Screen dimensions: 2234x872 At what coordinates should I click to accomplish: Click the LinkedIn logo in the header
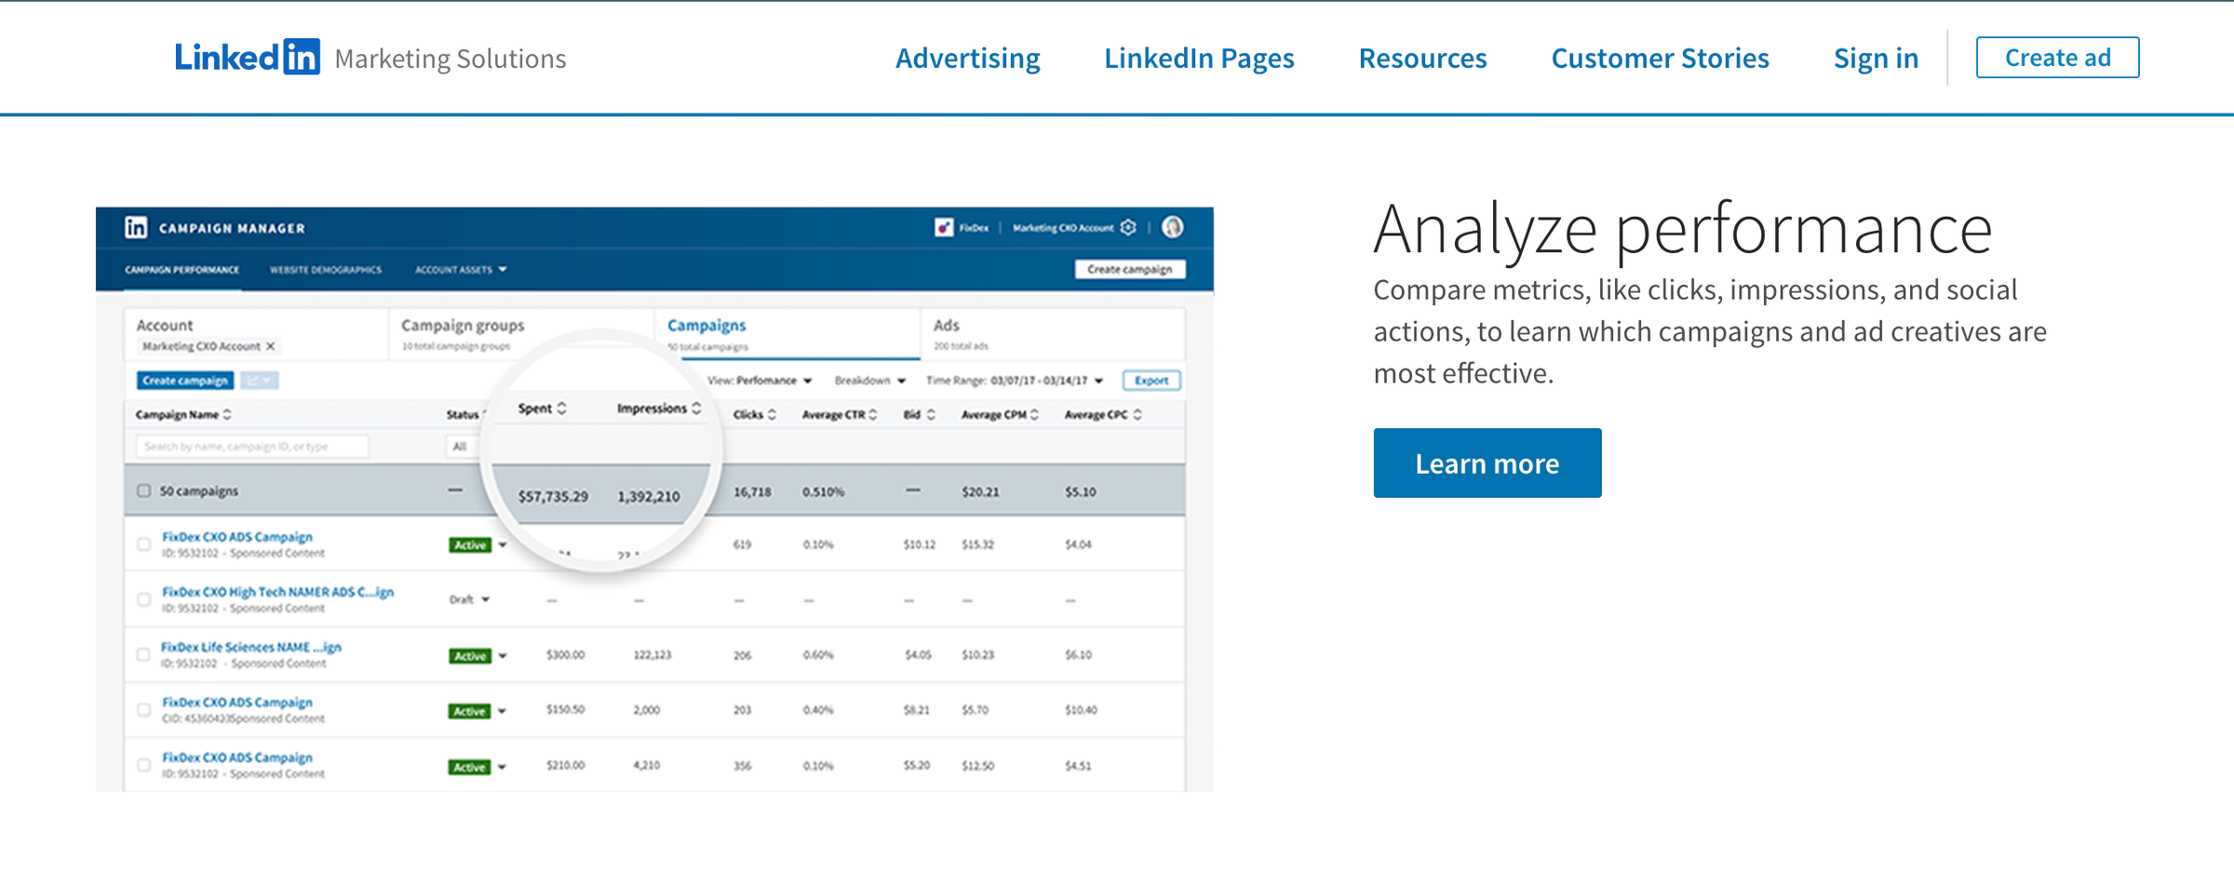pos(248,57)
